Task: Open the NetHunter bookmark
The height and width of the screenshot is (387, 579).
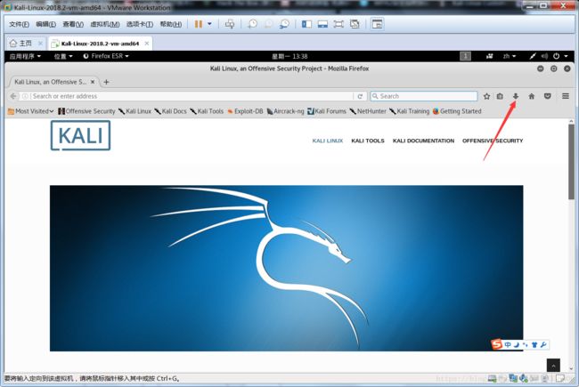Action: (368, 111)
